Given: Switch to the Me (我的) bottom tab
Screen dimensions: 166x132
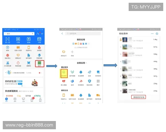Looking at the screenshot, I should coord(40,100).
